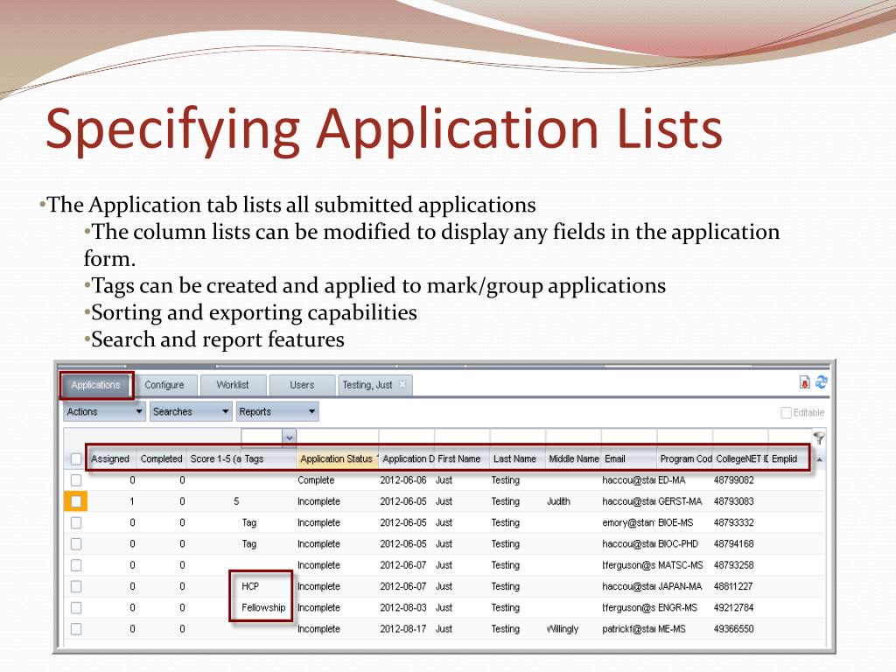The image size is (896, 672).
Task: Check the row checkbox for JAPAN-MA application
Action: click(76, 586)
